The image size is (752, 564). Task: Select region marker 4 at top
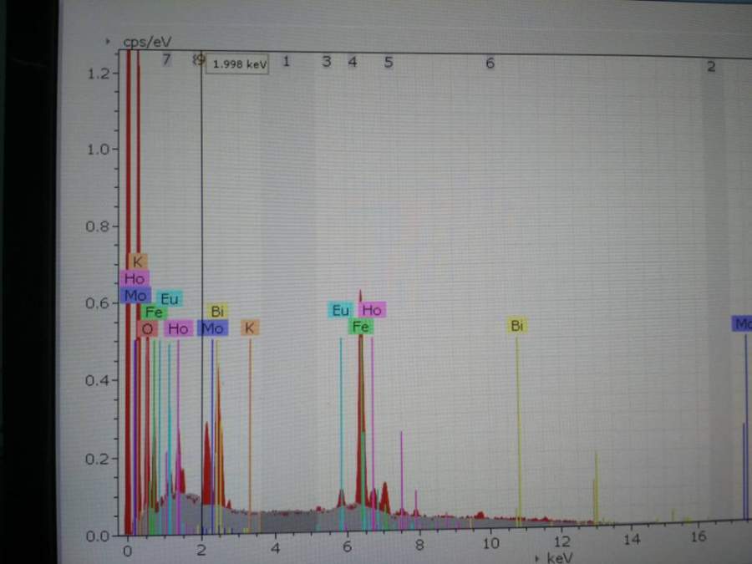point(353,62)
